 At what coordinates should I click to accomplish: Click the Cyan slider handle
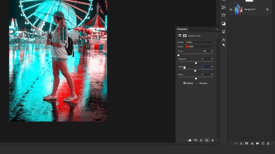click(178, 55)
